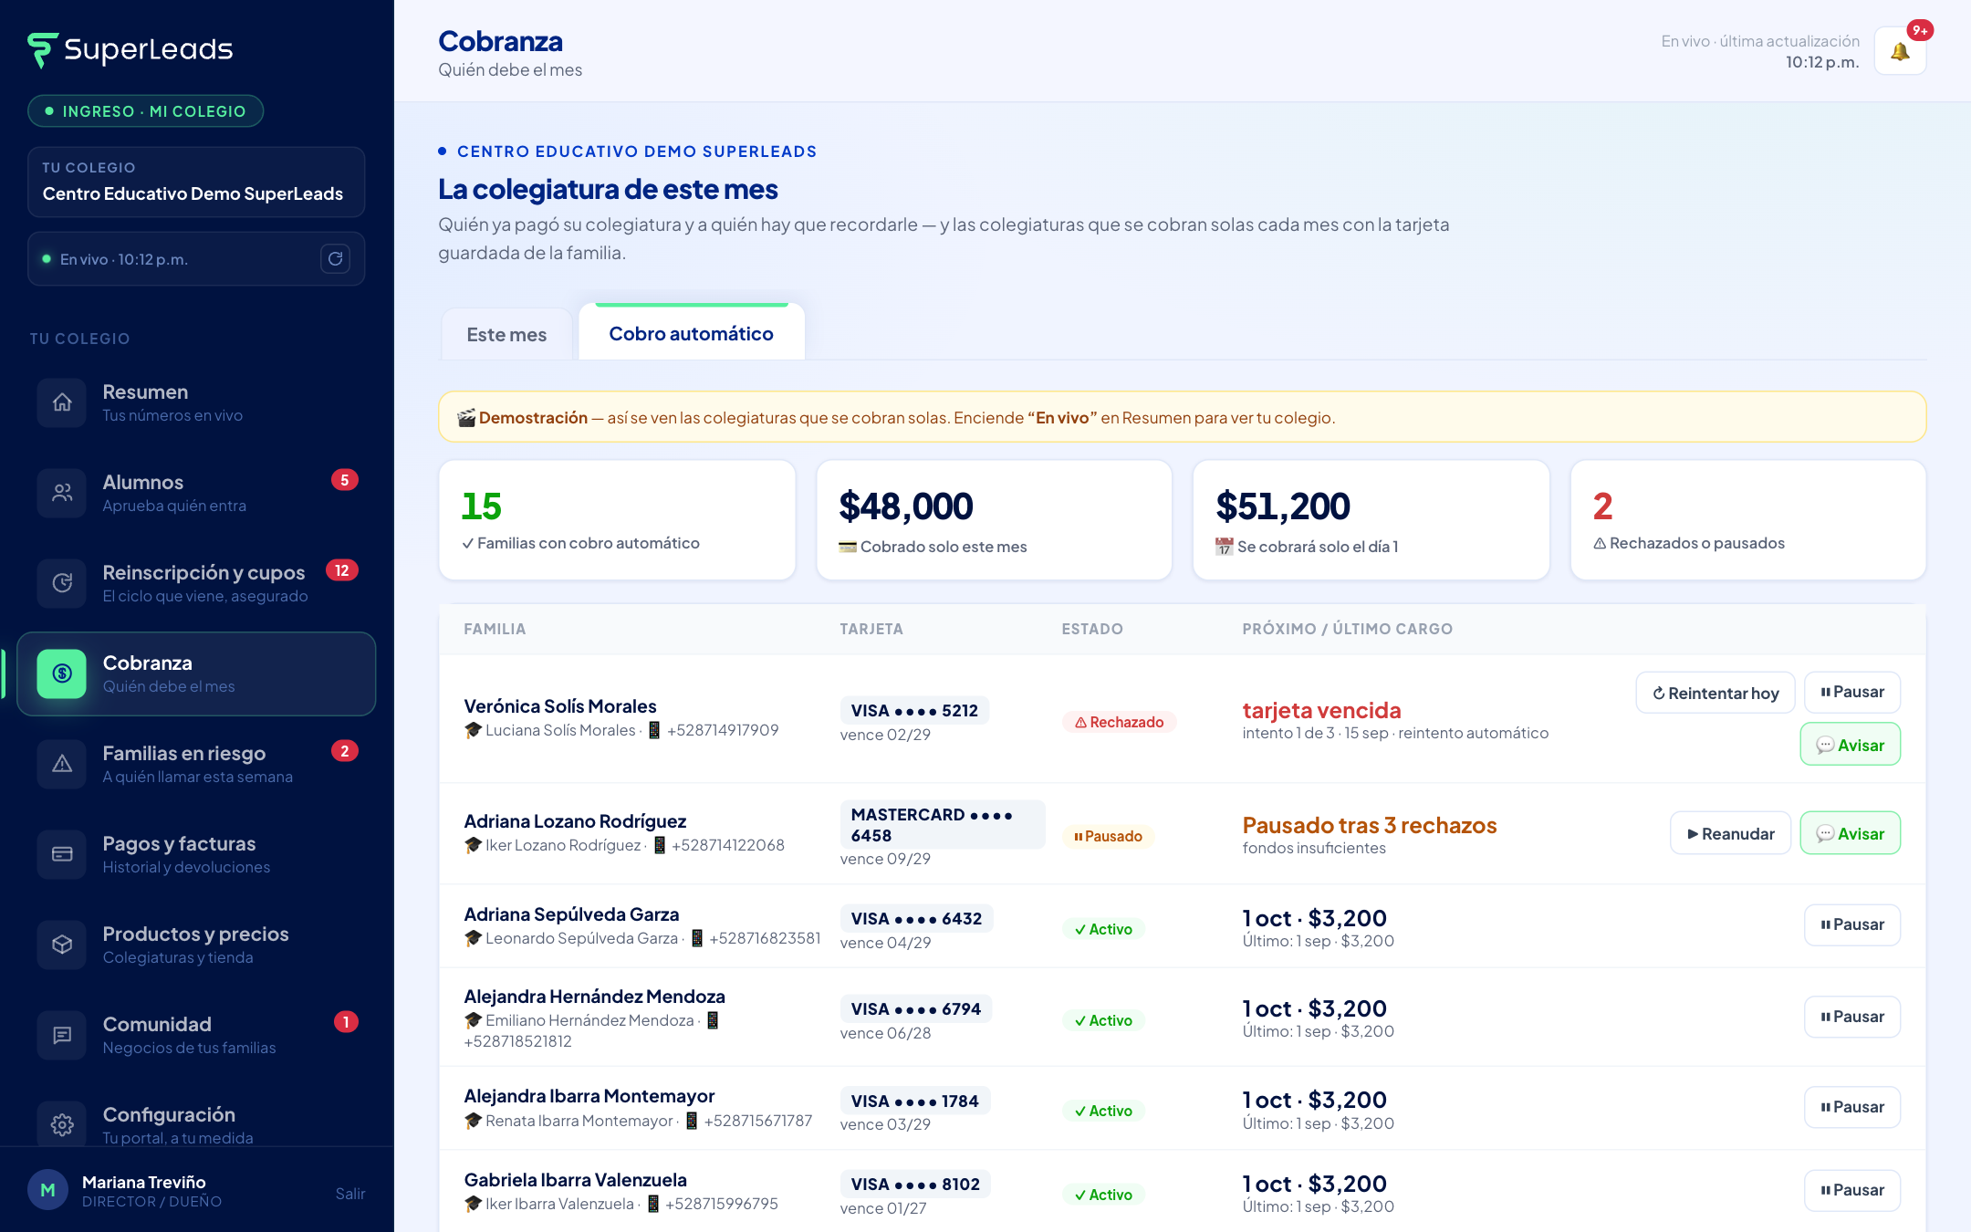Click the Pagos y facturas card icon

point(62,854)
